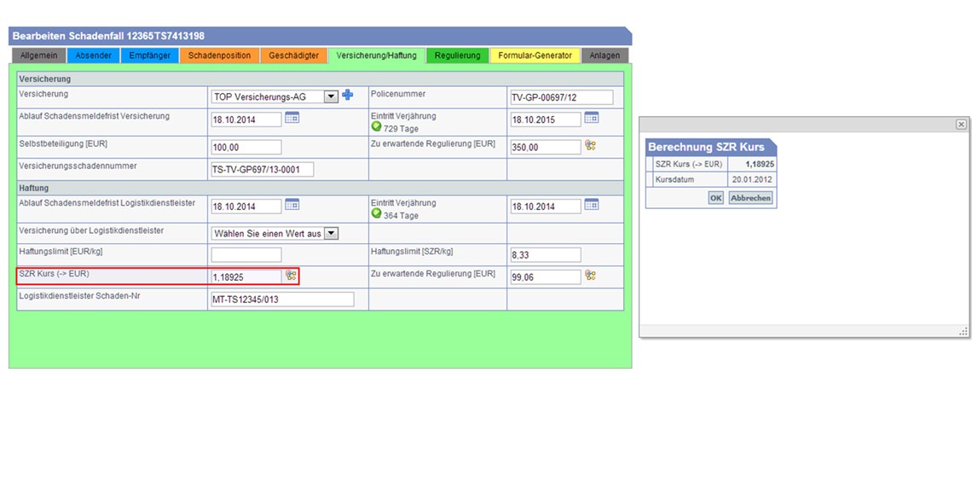This screenshot has width=972, height=495.
Task: Switch to the Allgemein tab
Action: click(x=39, y=55)
